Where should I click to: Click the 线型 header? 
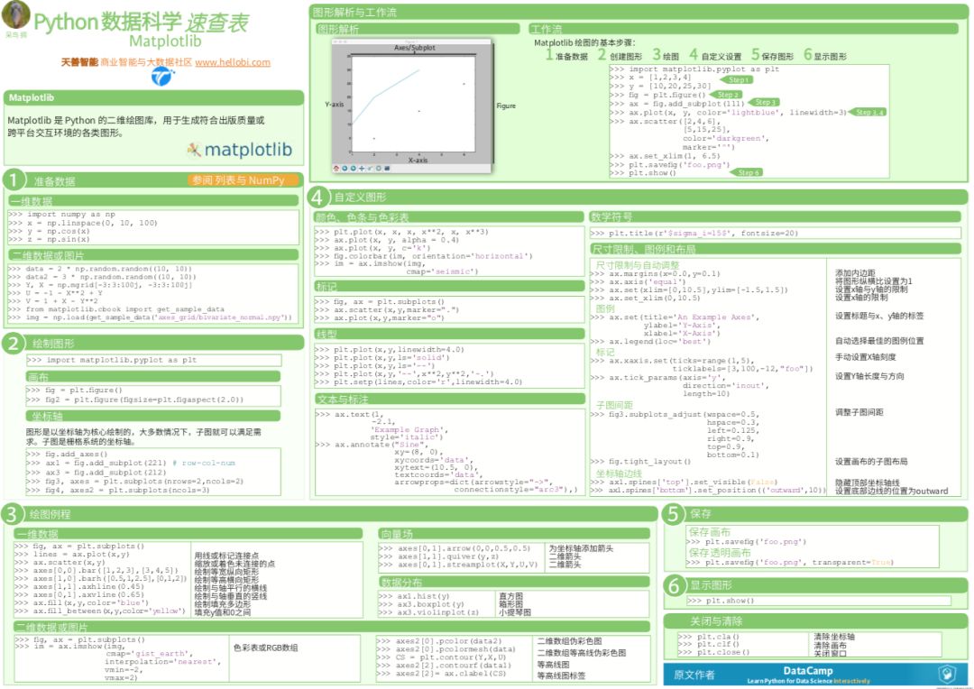[x=450, y=334]
